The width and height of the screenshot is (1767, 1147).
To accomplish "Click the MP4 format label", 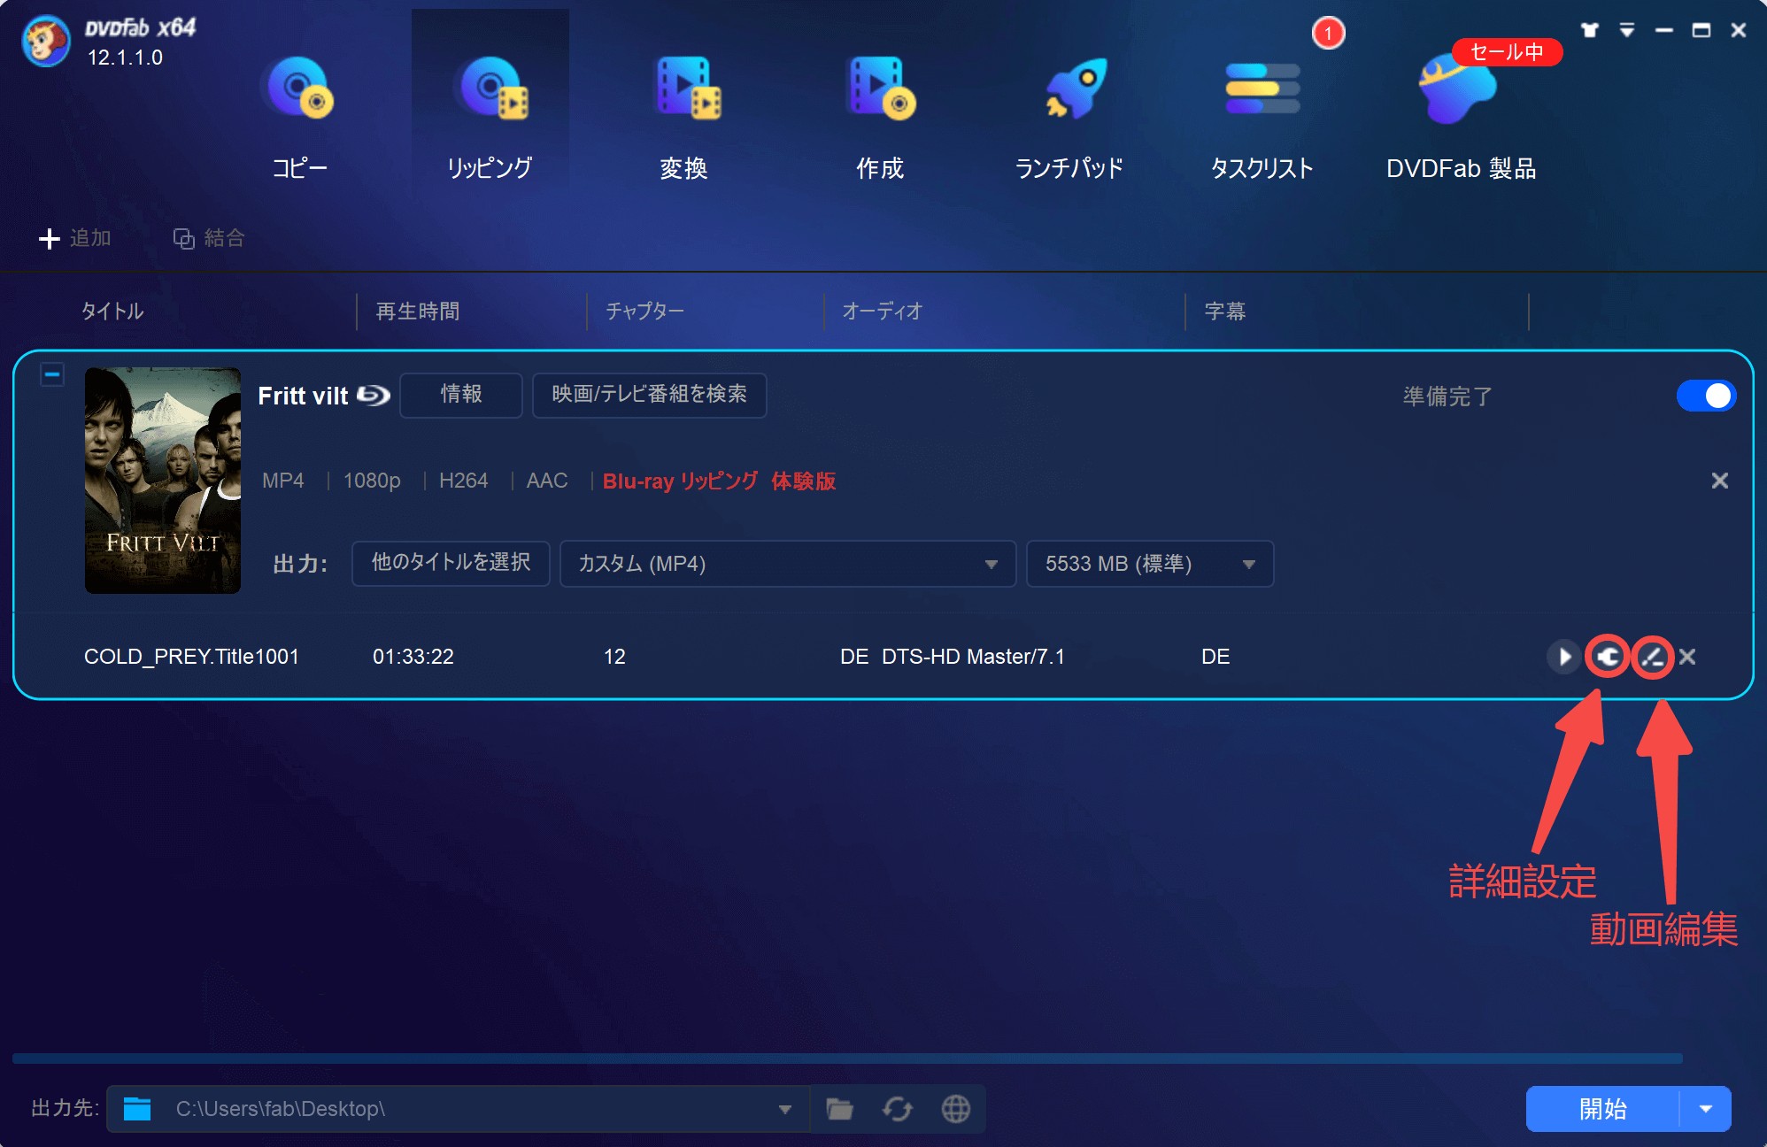I will [283, 481].
